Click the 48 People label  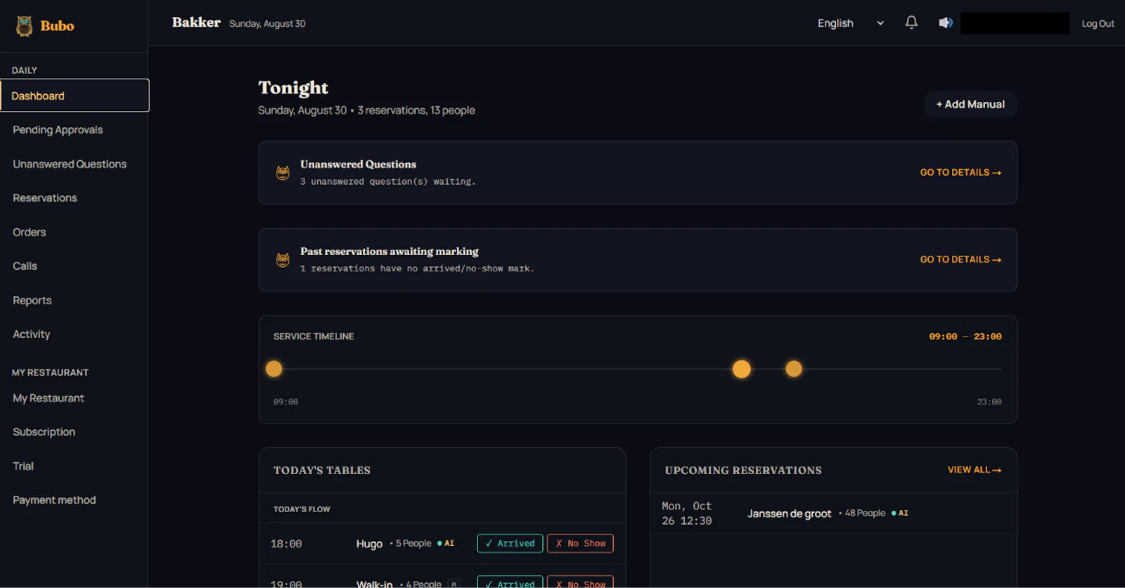(x=865, y=514)
